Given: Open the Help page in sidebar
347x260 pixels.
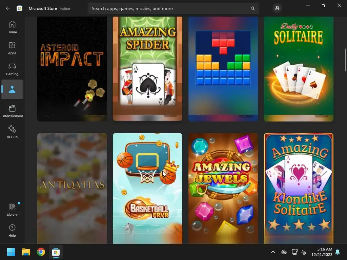Looking at the screenshot, I should coord(12,231).
